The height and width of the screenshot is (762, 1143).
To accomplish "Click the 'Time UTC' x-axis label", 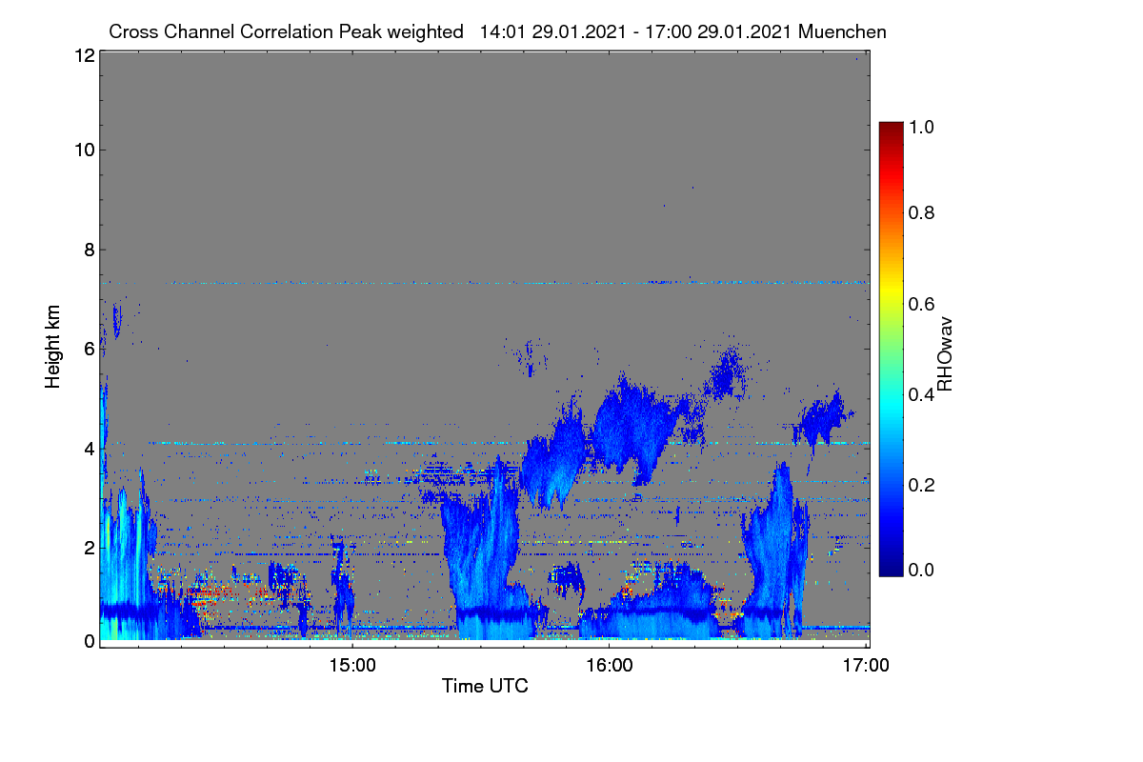I will click(485, 686).
